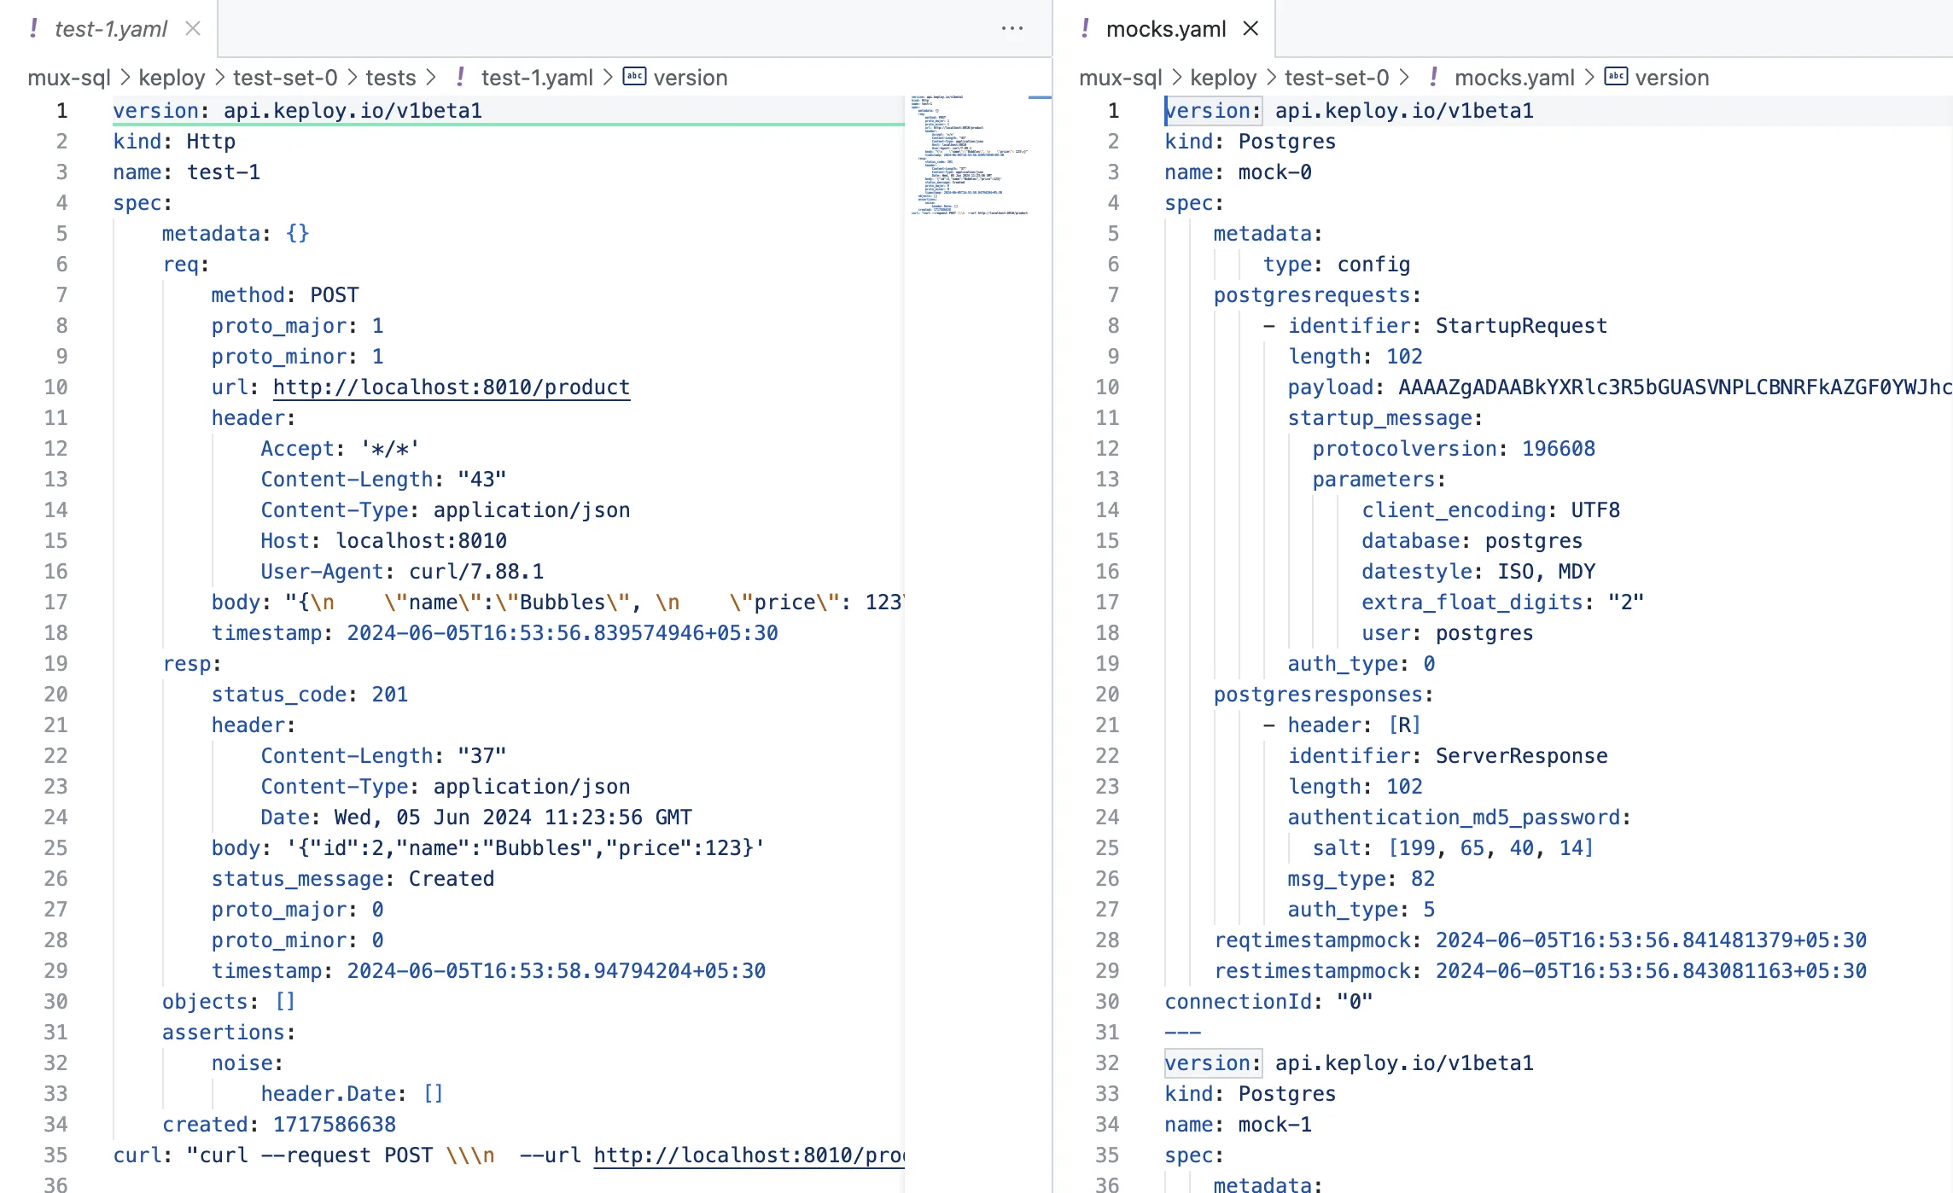Click 'protocolversion: 196608' line
1953x1193 pixels.
coord(1454,449)
